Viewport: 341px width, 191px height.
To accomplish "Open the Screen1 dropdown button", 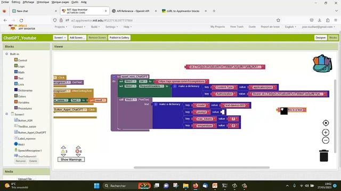I will pos(60,38).
